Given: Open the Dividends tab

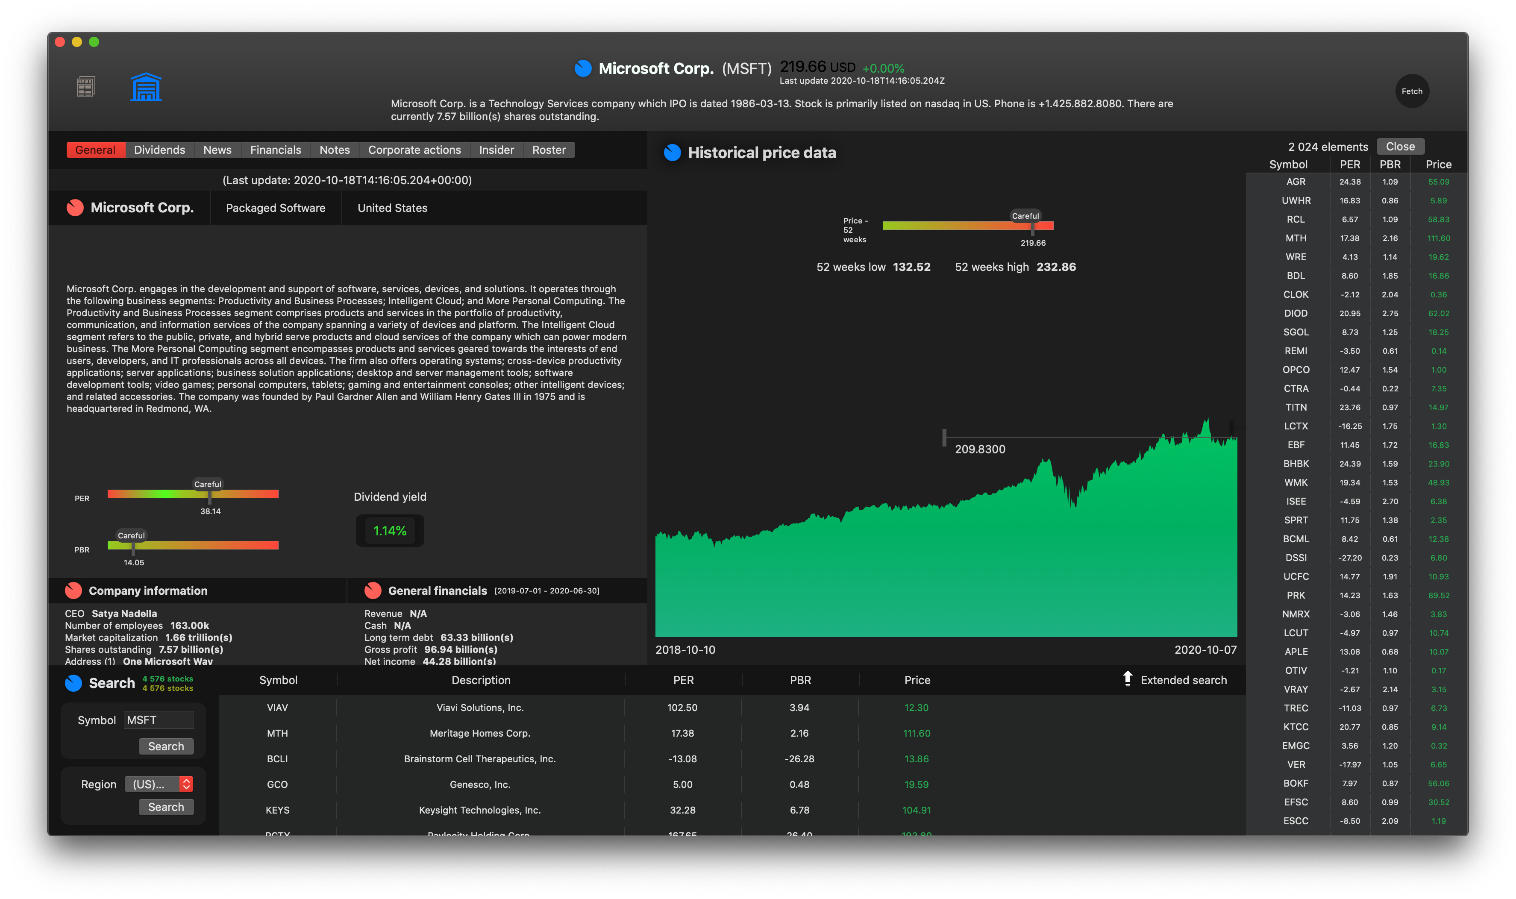Looking at the screenshot, I should point(159,150).
